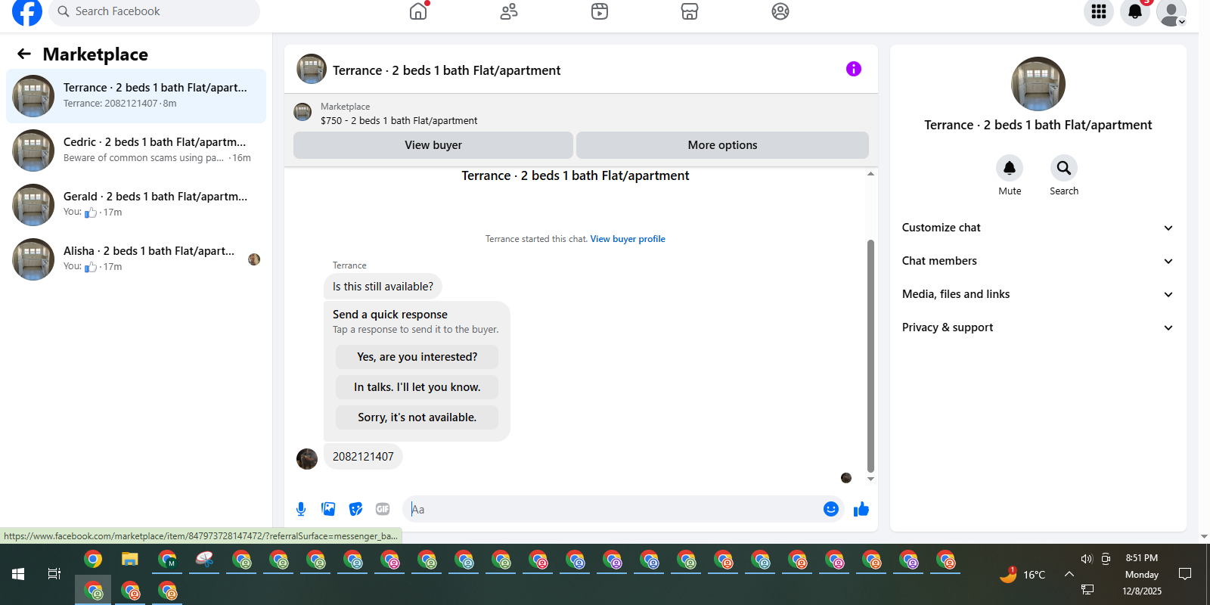Show hidden system tray icons

click(x=1069, y=574)
